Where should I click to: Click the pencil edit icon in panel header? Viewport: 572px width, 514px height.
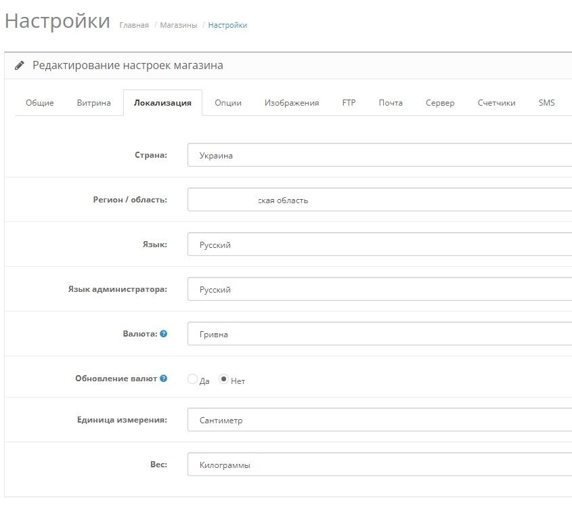[20, 65]
